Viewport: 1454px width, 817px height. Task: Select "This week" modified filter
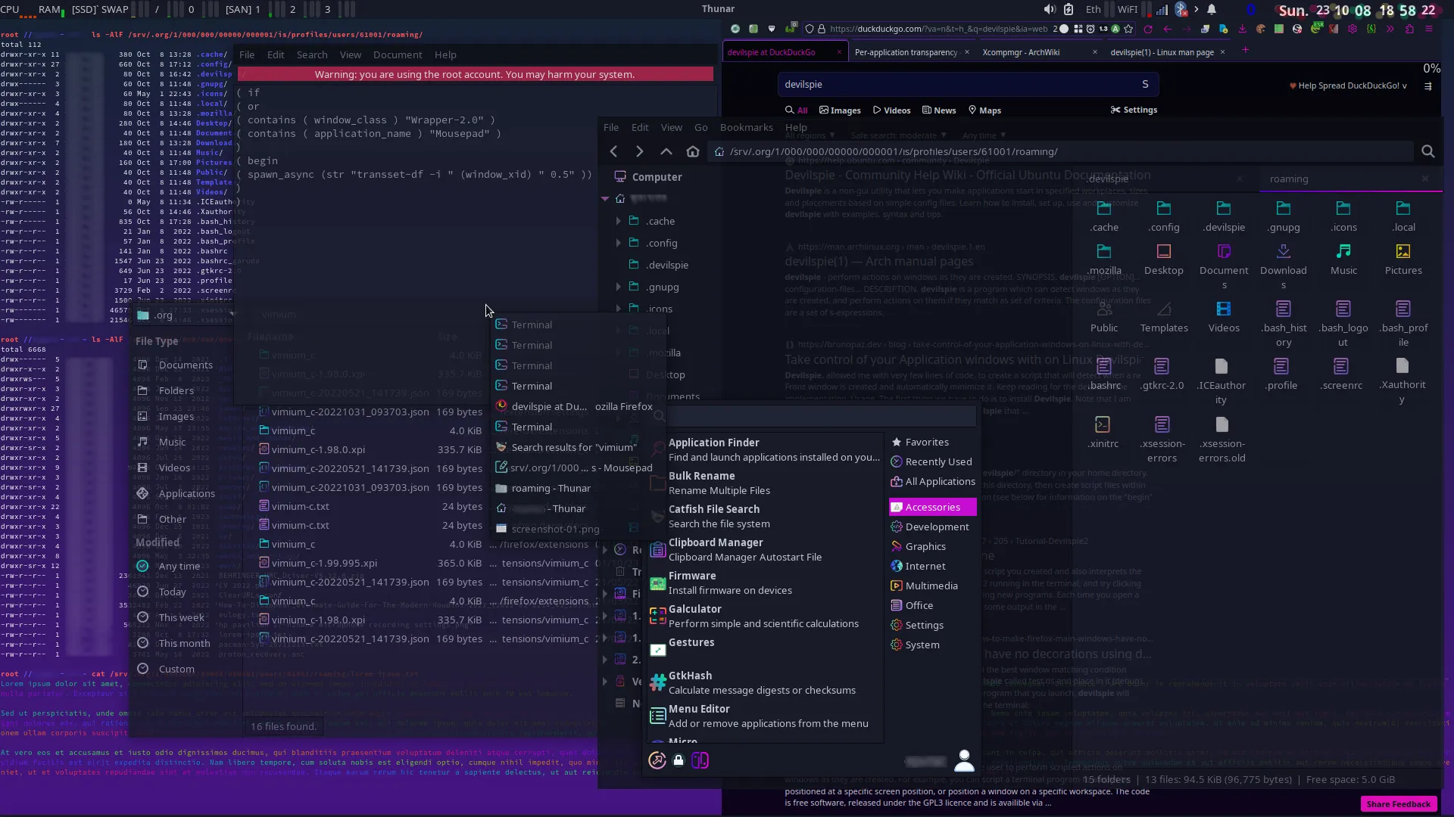coord(181,617)
